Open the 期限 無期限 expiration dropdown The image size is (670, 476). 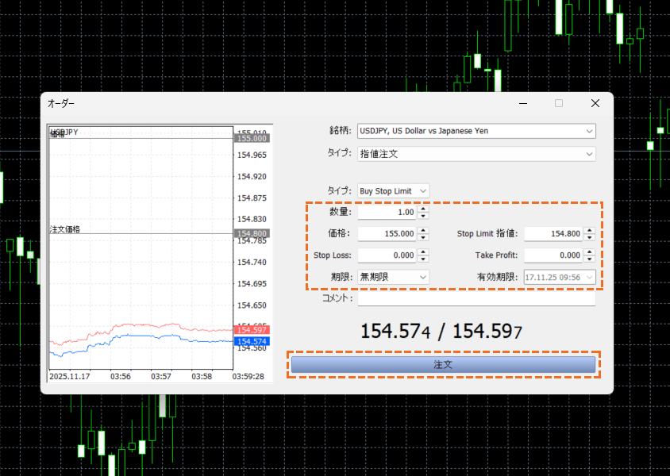394,277
